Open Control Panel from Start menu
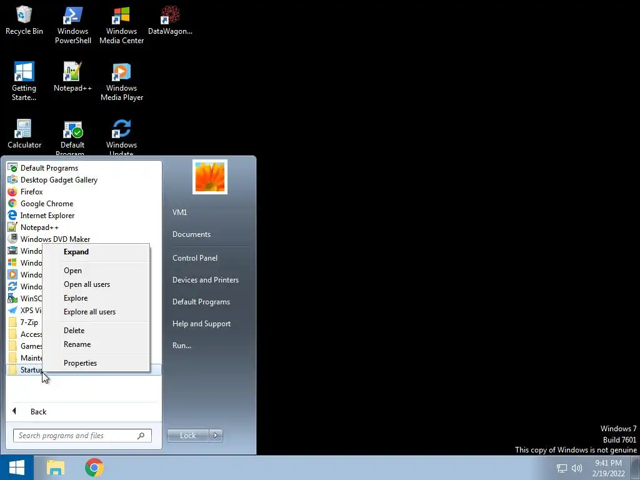This screenshot has height=480, width=640. pyautogui.click(x=195, y=258)
